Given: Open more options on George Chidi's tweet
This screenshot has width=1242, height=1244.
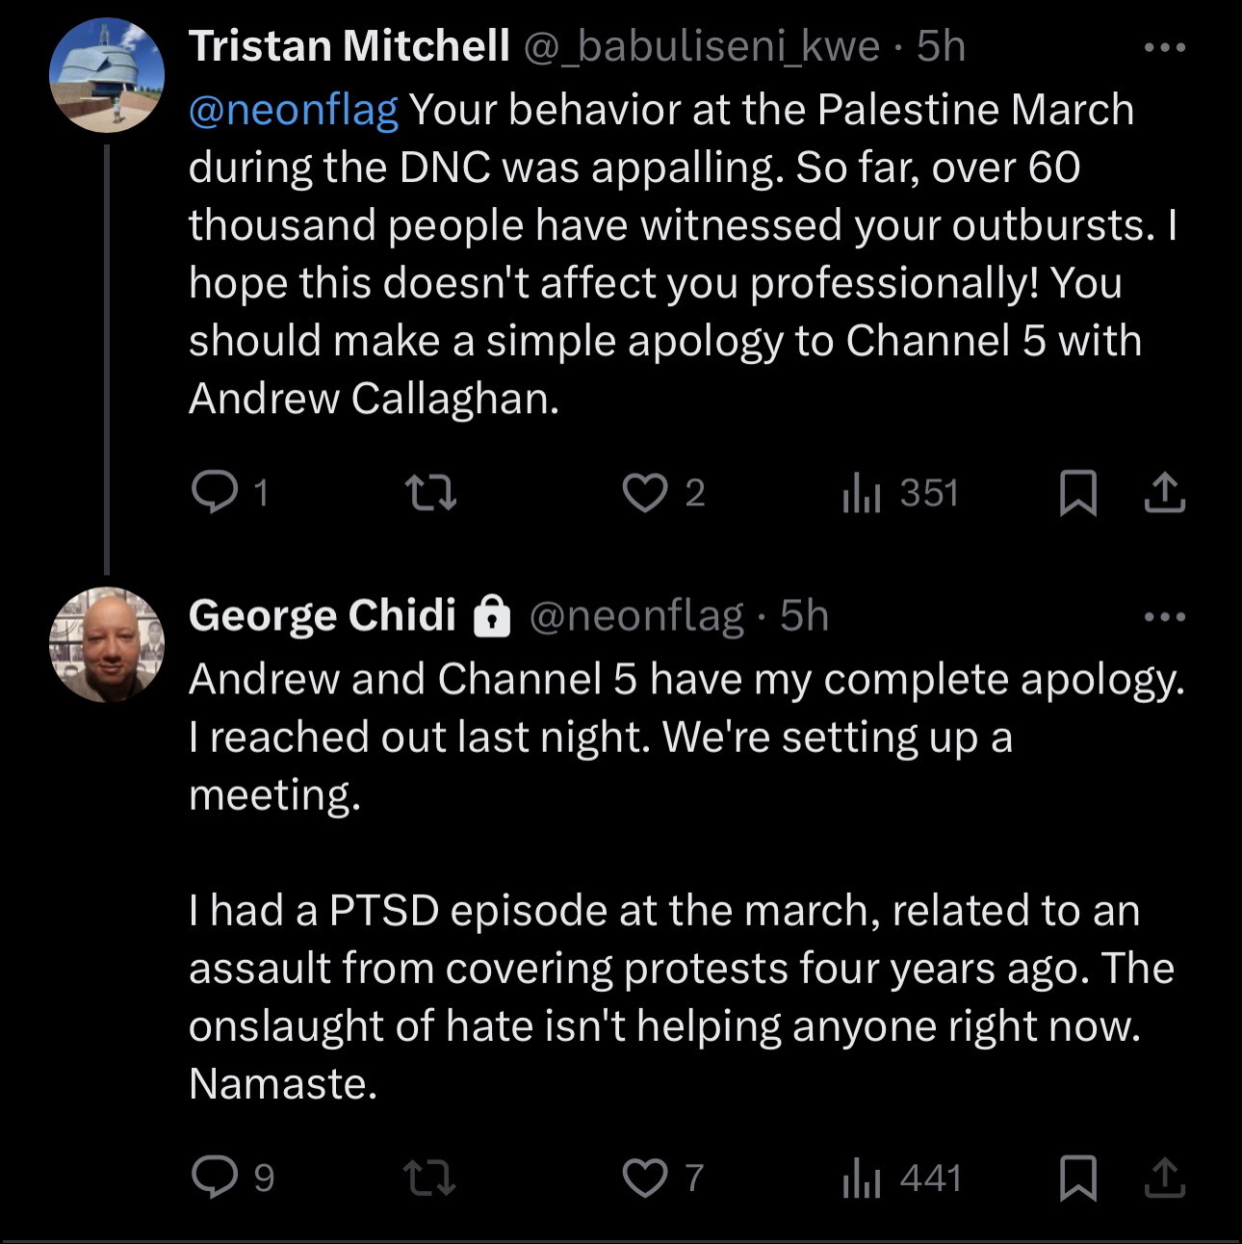Looking at the screenshot, I should [1165, 616].
